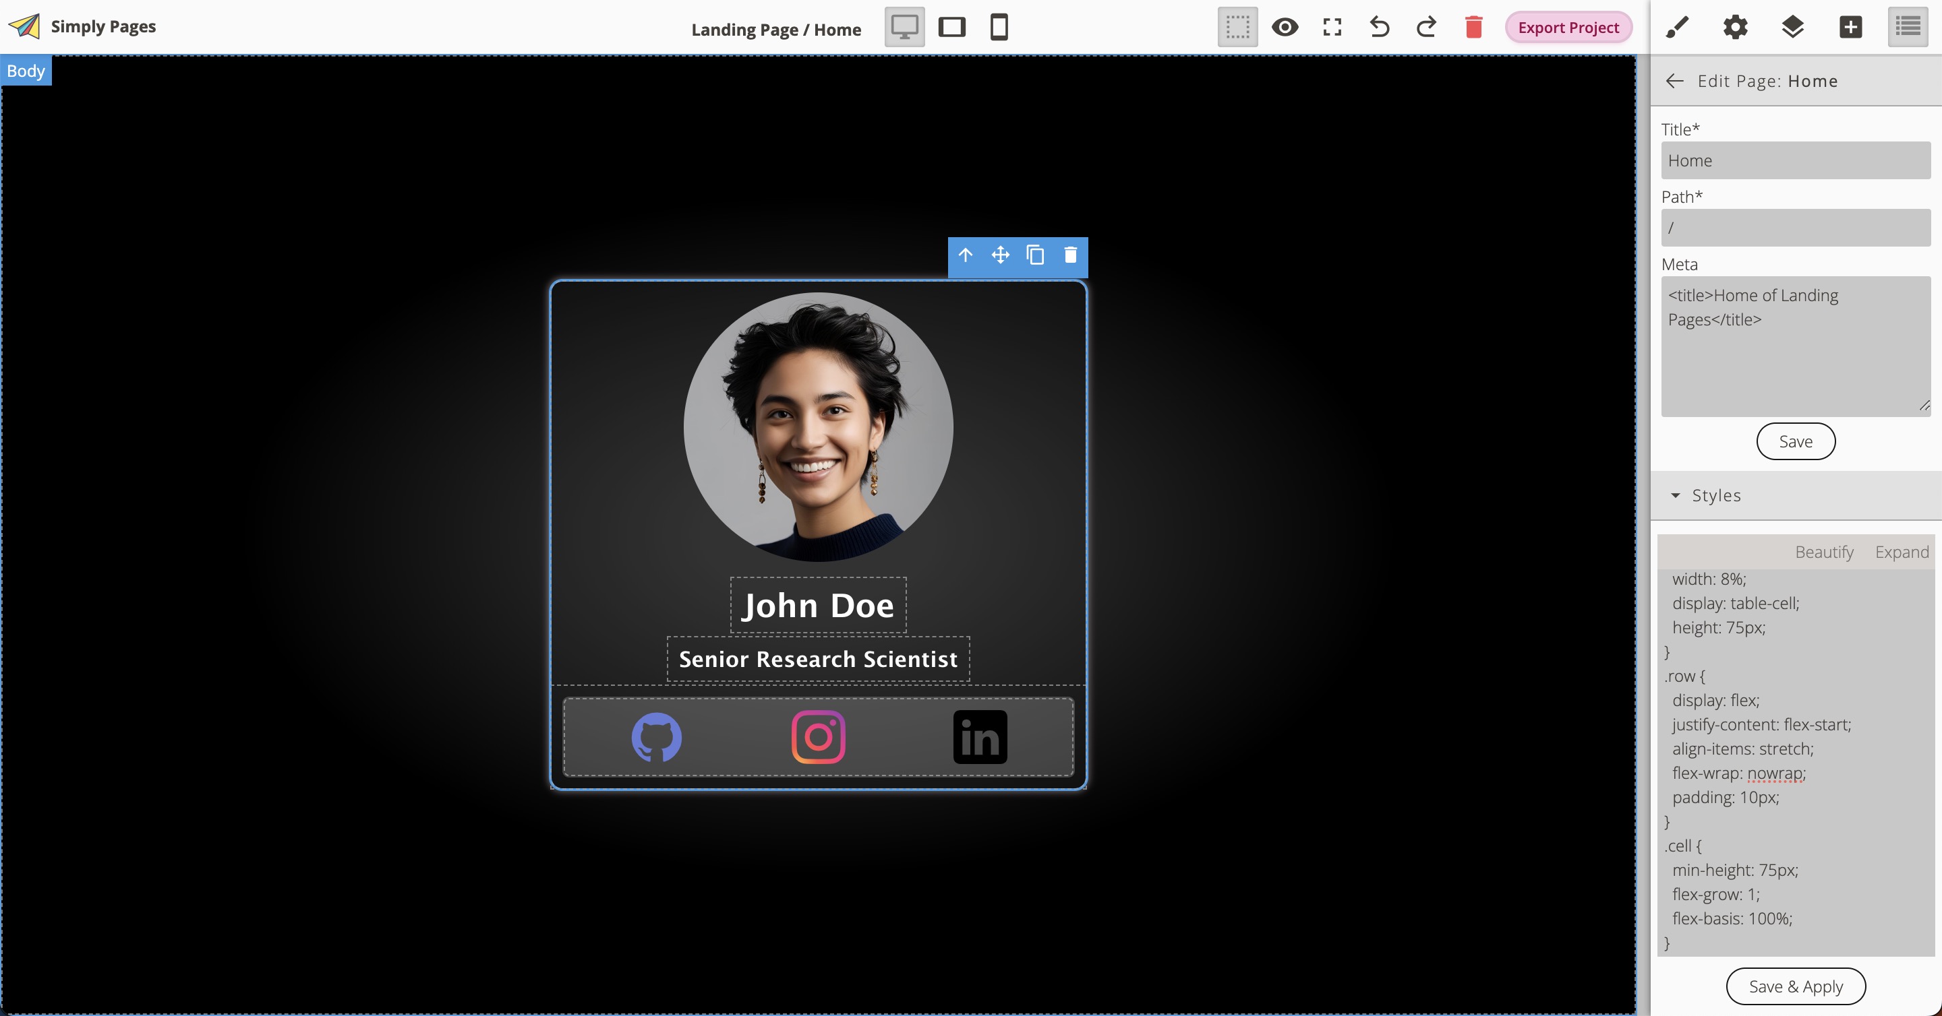The height and width of the screenshot is (1016, 1942).
Task: Enter fullscreen editing mode
Action: [x=1332, y=27]
